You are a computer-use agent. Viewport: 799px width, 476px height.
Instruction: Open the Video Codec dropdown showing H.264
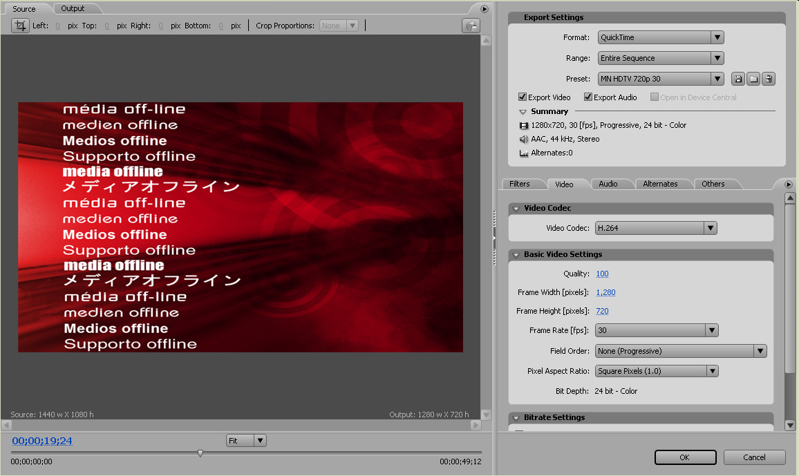(655, 228)
